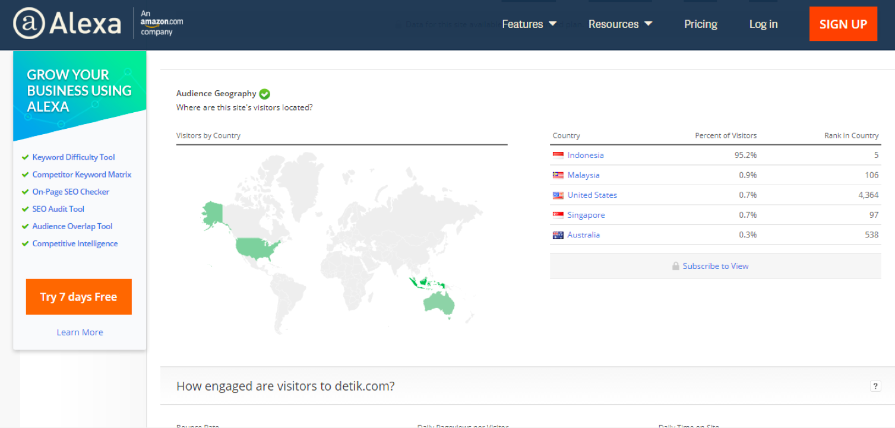Click the Percent of Visitors column header

(726, 135)
